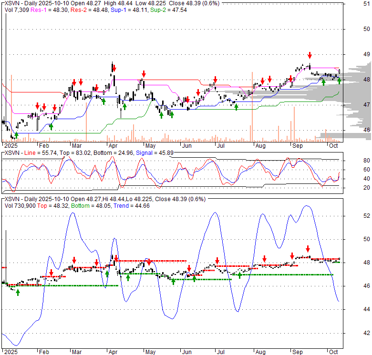Click the green arrow below July low, top chart

tap(236, 107)
